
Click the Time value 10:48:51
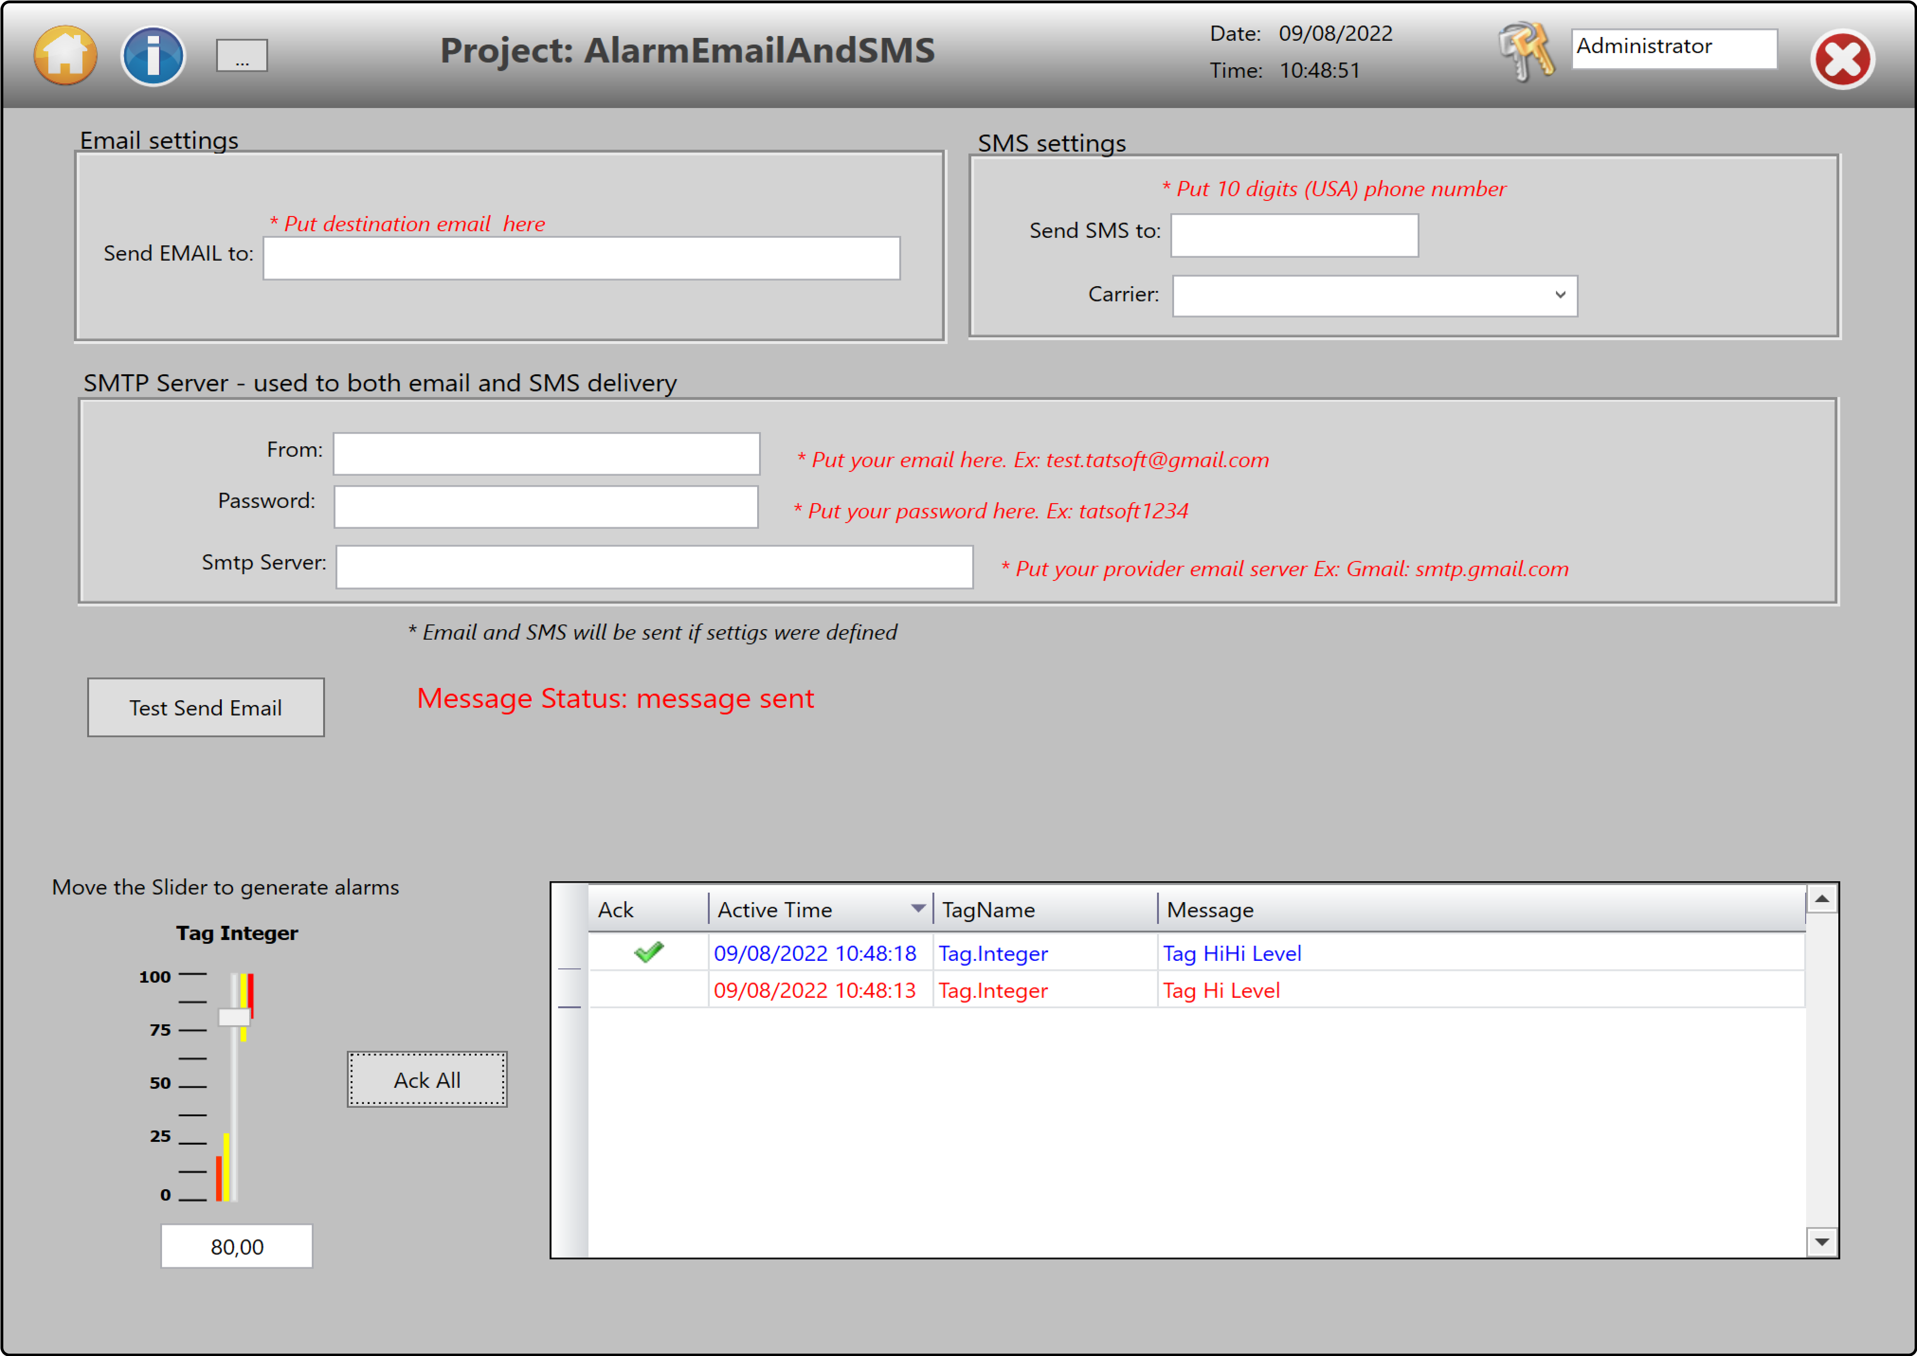click(x=1319, y=70)
